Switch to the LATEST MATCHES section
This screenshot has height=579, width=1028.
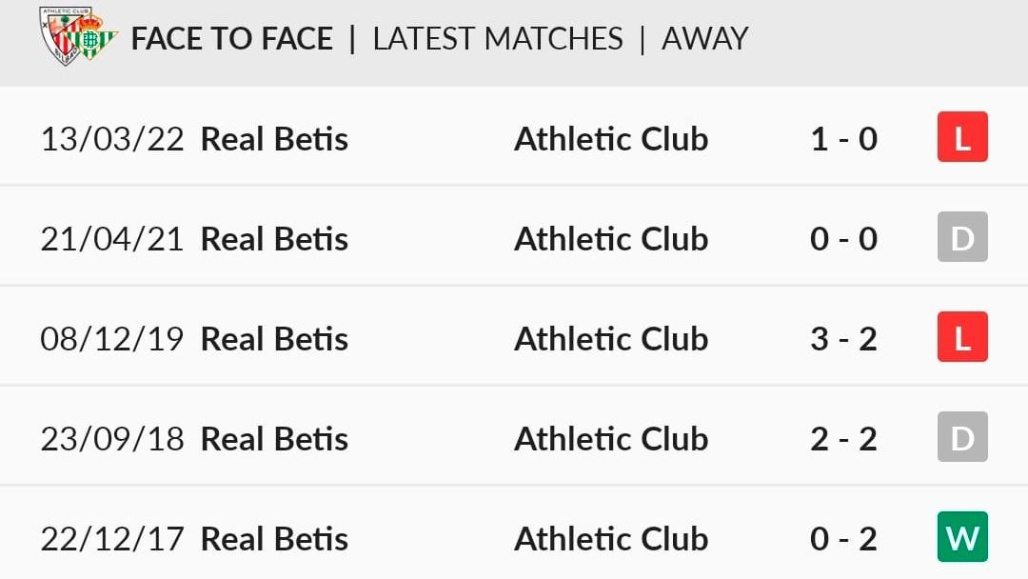click(x=498, y=39)
